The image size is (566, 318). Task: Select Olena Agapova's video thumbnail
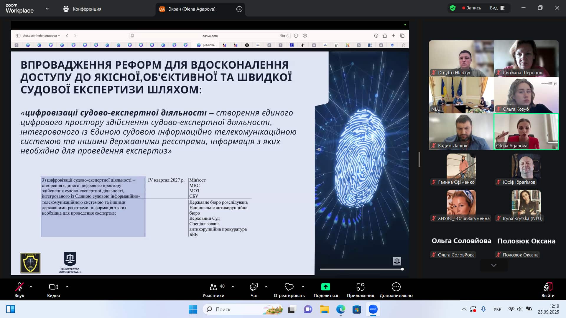(526, 132)
